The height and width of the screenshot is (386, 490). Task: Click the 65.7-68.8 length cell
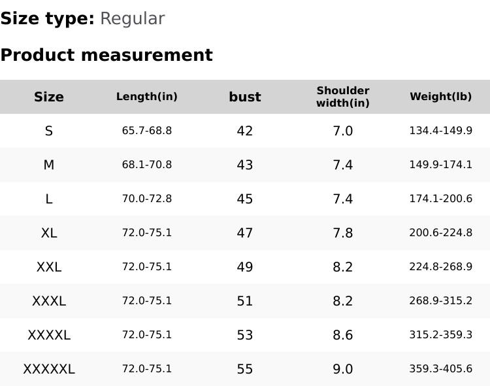147,131
